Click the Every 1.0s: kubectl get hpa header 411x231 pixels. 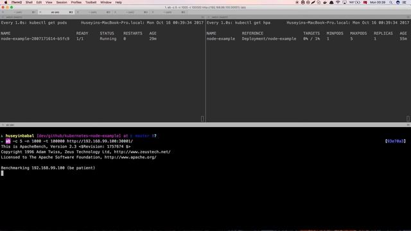pyautogui.click(x=238, y=23)
